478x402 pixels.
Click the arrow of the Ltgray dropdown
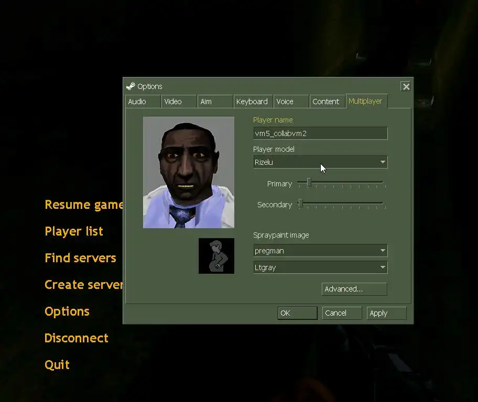(383, 267)
